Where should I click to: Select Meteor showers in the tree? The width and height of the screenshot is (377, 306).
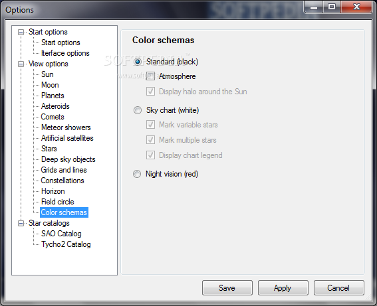pos(66,127)
